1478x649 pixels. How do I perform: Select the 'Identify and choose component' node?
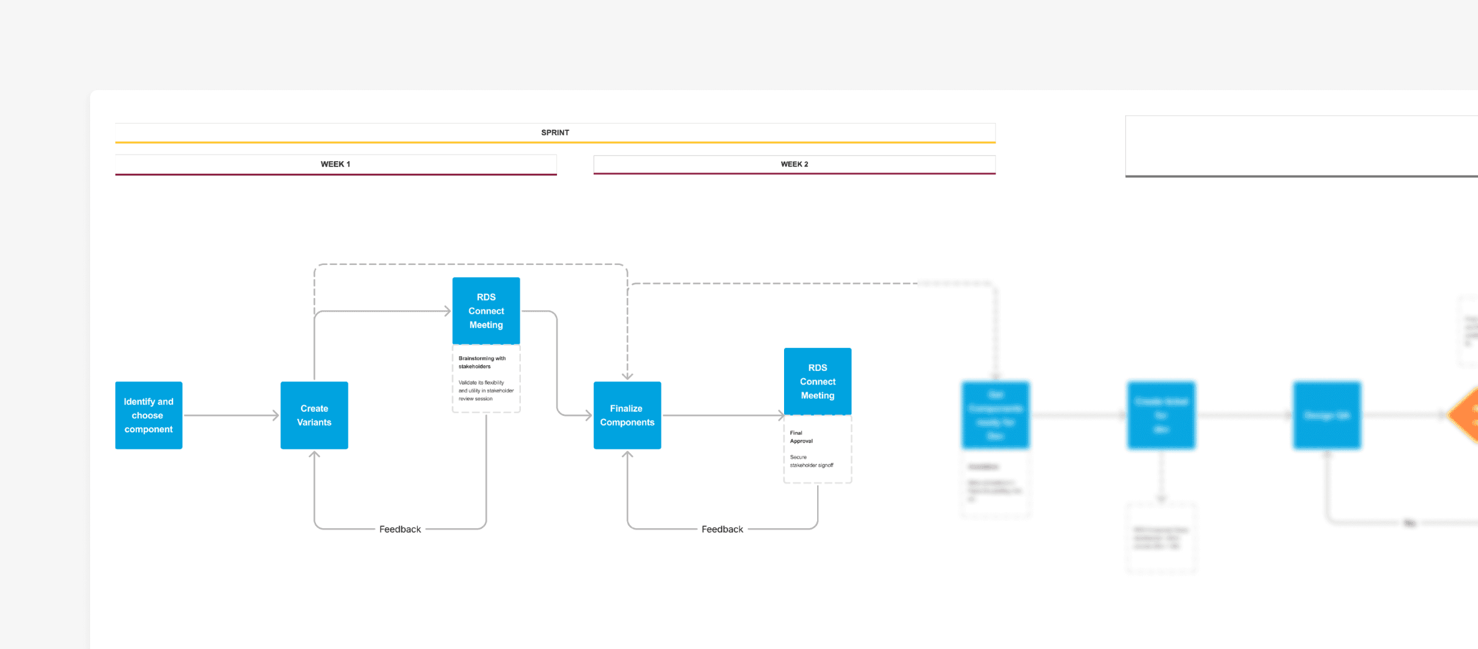pos(148,415)
